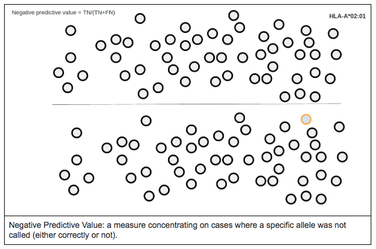Click the Negative predictive value formula text

point(63,12)
